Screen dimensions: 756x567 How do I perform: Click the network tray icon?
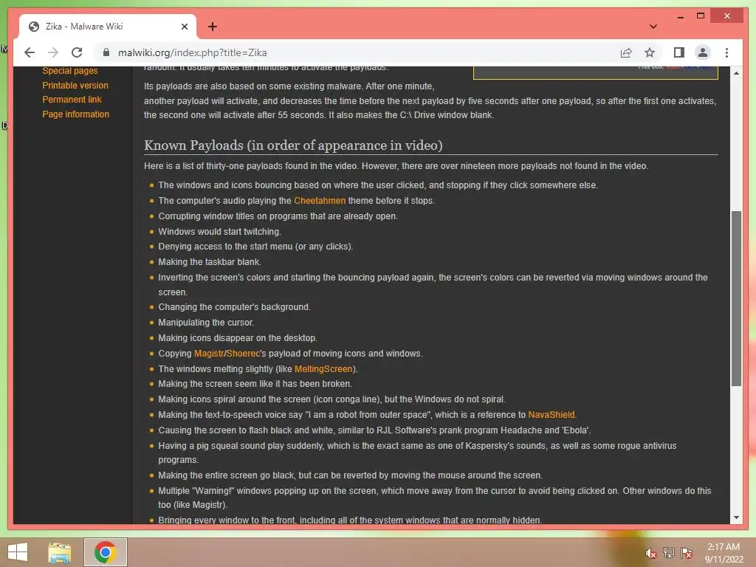tap(668, 552)
